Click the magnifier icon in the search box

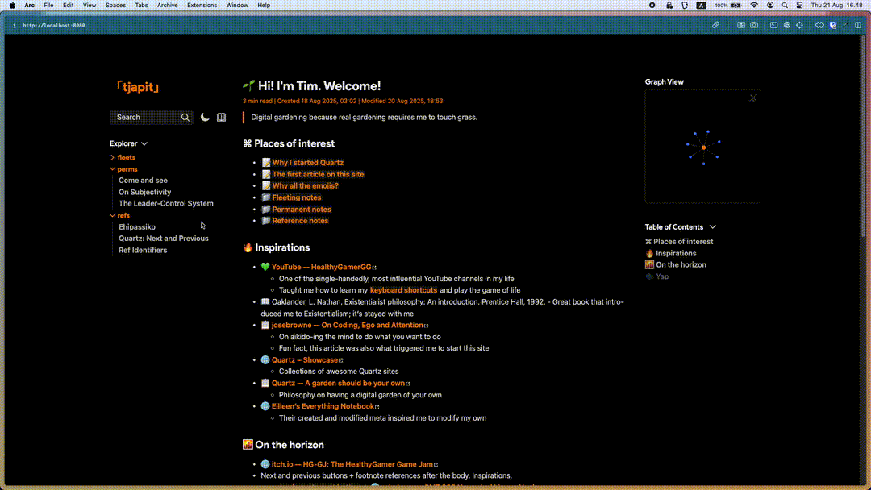(x=185, y=118)
